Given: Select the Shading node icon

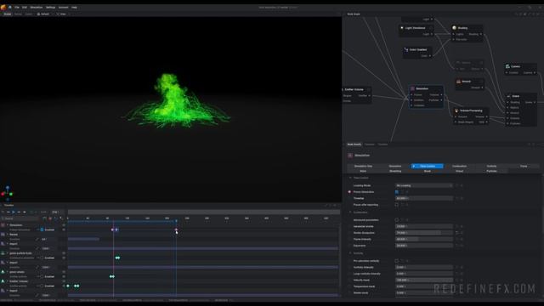Looking at the screenshot, I should click(x=454, y=28).
